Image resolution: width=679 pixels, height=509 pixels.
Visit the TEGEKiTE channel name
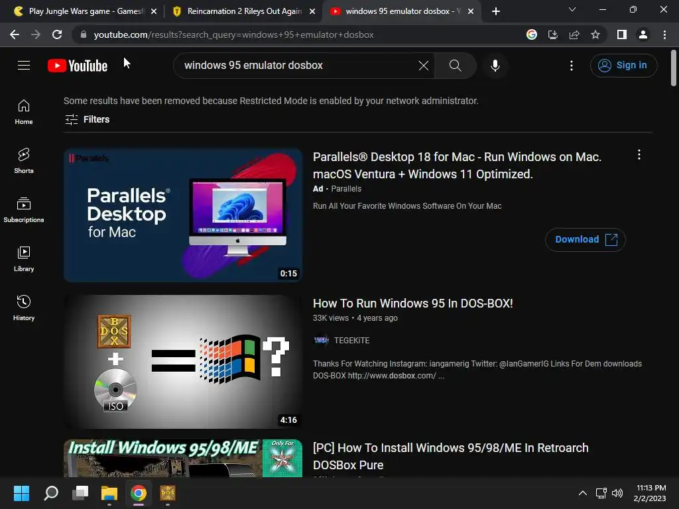coord(351,341)
